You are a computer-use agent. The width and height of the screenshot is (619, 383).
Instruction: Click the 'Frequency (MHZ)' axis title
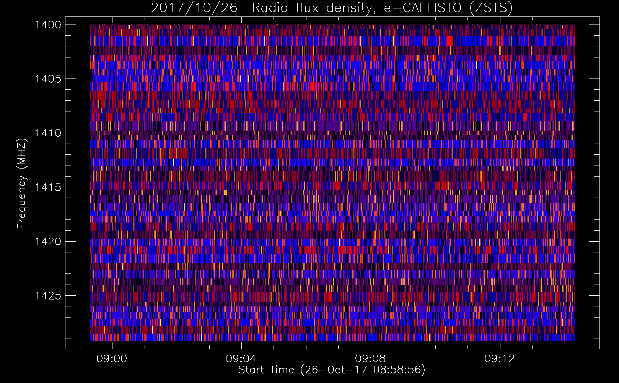pos(23,184)
